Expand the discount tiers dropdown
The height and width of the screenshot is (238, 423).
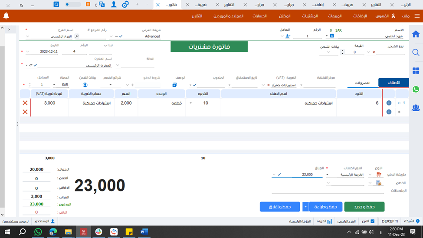coord(110,85)
